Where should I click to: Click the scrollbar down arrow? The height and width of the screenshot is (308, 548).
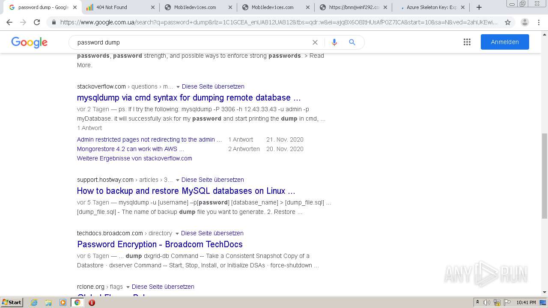544,293
